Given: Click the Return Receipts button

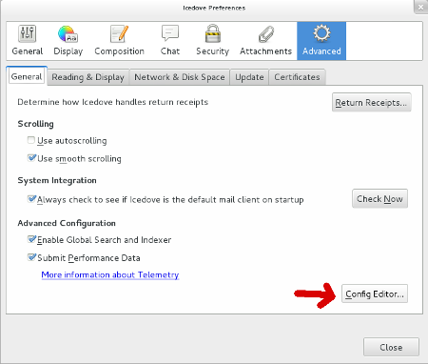Looking at the screenshot, I should pos(371,102).
